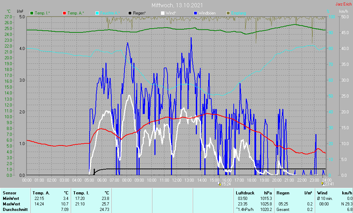This screenshot has height=213, width=353.
Task: Click the olive Empfang legend square
Action: pyautogui.click(x=228, y=13)
